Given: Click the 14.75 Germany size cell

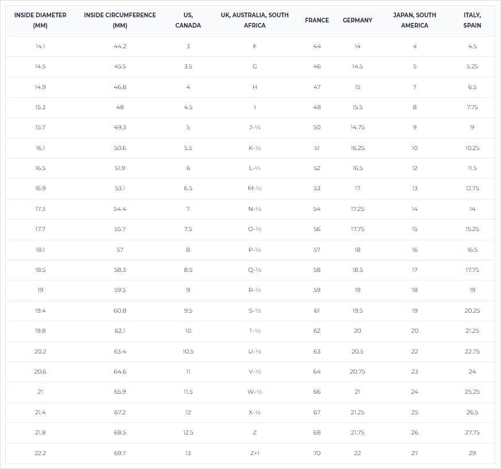Looking at the screenshot, I should [358, 128].
